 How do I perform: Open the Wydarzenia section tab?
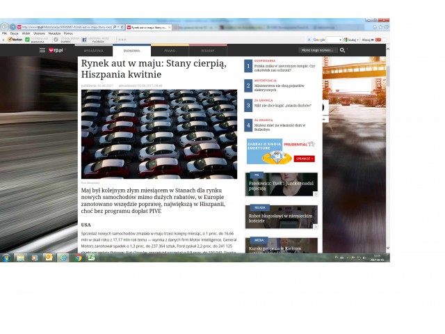[x=93, y=51]
